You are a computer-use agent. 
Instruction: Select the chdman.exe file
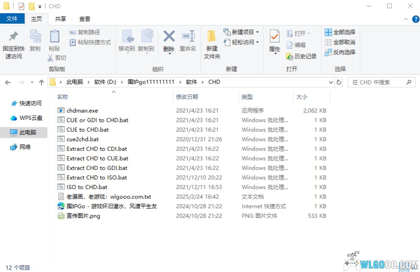[82, 111]
